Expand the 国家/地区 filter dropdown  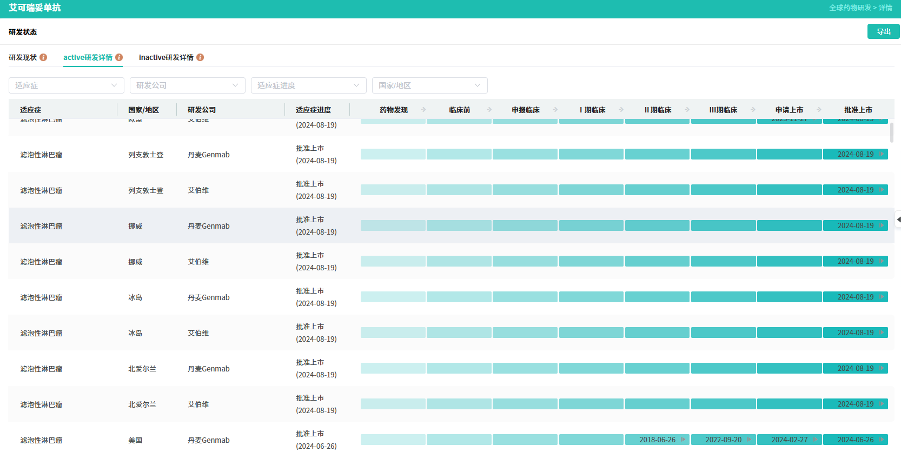(x=430, y=85)
